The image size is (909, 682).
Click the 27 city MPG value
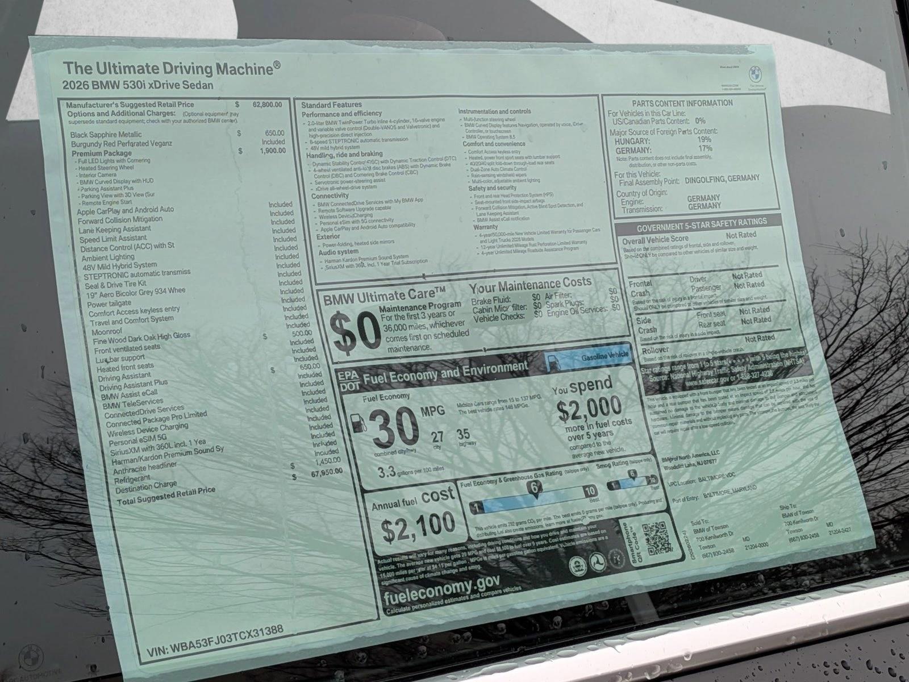(x=437, y=437)
